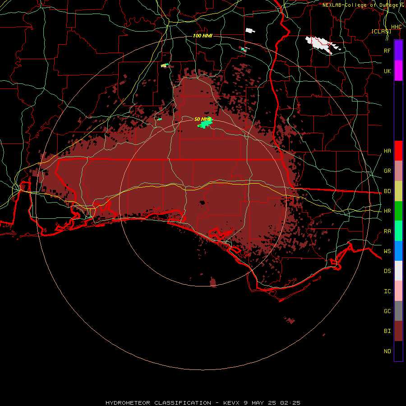Viewport: 406px width, 406px height.
Task: Click the UK legend label
Action: tap(387, 71)
